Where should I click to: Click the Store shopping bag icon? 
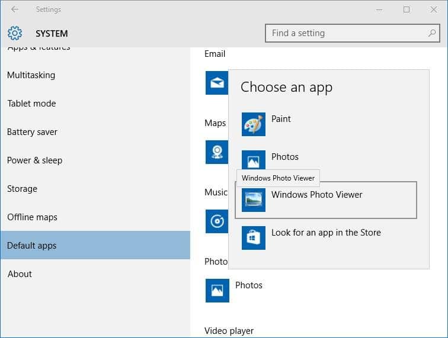tap(254, 238)
